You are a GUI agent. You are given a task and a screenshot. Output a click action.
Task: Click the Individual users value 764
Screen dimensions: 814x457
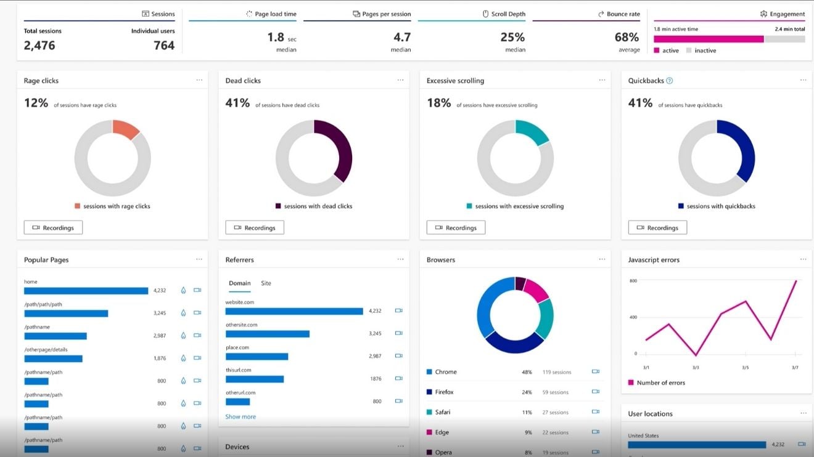pos(164,45)
